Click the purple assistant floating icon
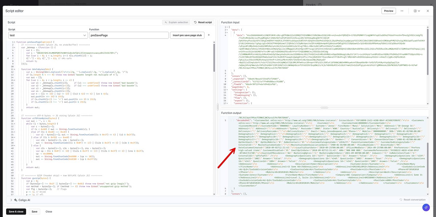The width and height of the screenshot is (436, 217). point(426,207)
